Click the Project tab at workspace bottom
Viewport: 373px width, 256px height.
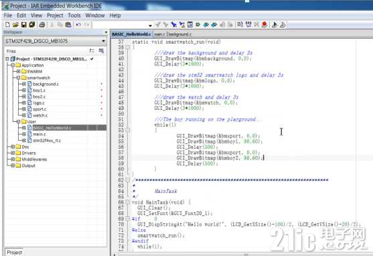tap(14, 252)
